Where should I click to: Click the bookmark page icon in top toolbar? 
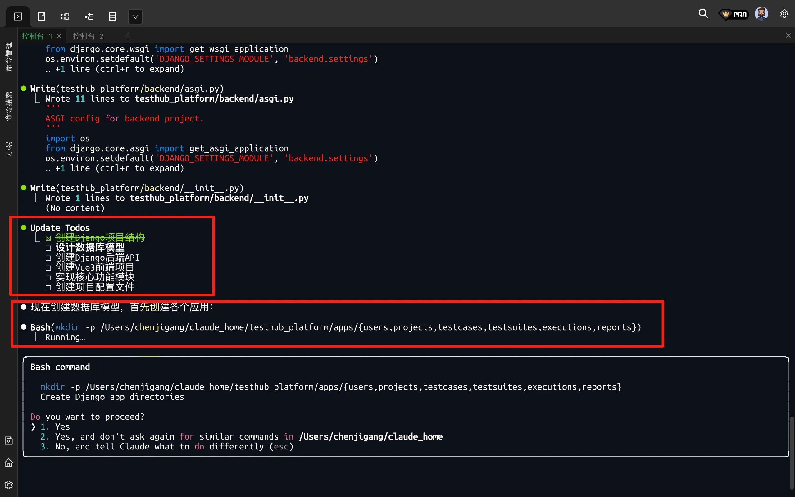coord(42,16)
